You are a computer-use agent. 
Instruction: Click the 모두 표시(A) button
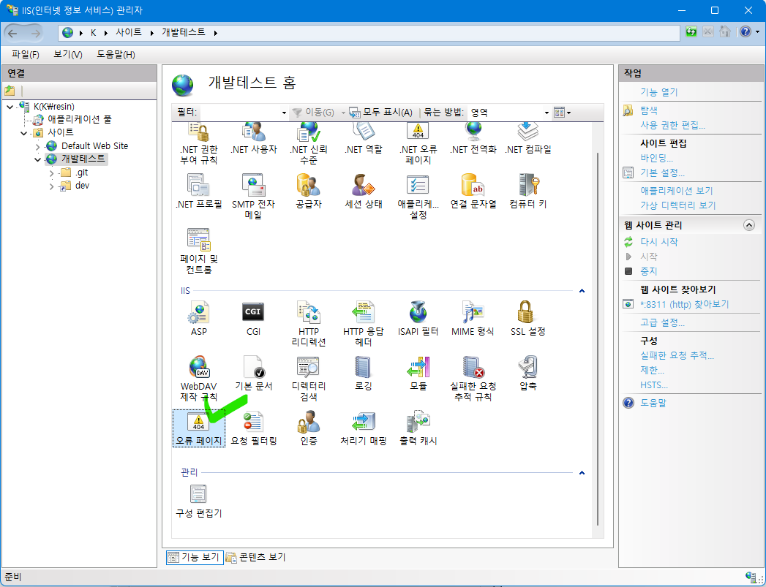coord(381,113)
